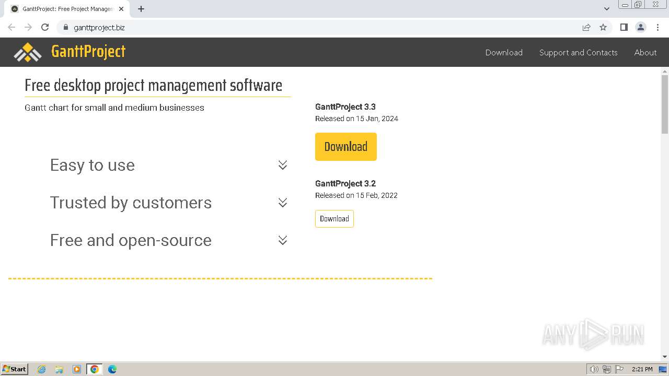
Task: Download GanttProject 3.2 outlined button
Action: point(334,219)
